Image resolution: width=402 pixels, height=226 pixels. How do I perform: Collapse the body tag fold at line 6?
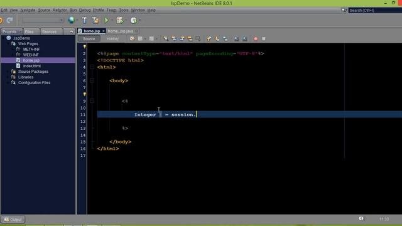(x=92, y=81)
